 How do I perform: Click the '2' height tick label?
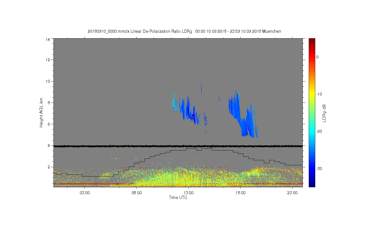click(49, 167)
